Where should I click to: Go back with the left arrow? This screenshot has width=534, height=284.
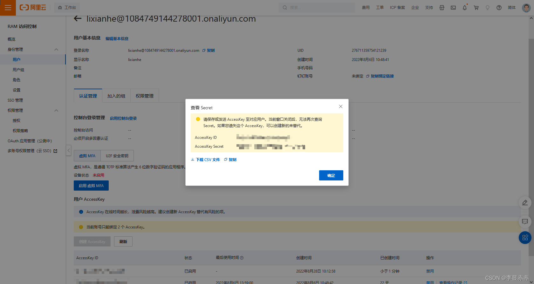[x=78, y=19]
